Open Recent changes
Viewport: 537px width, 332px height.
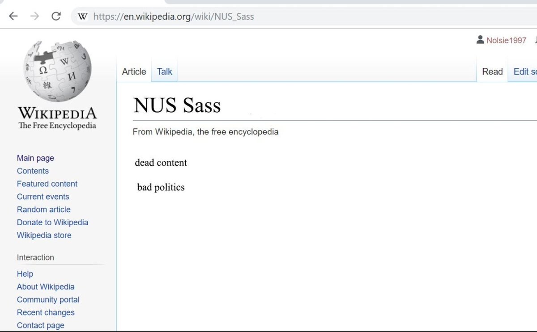coord(45,312)
